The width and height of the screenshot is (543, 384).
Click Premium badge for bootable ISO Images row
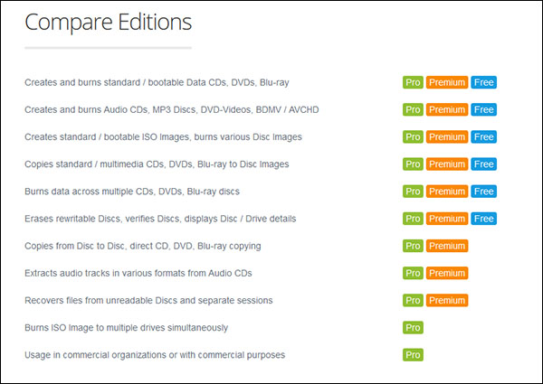(447, 137)
